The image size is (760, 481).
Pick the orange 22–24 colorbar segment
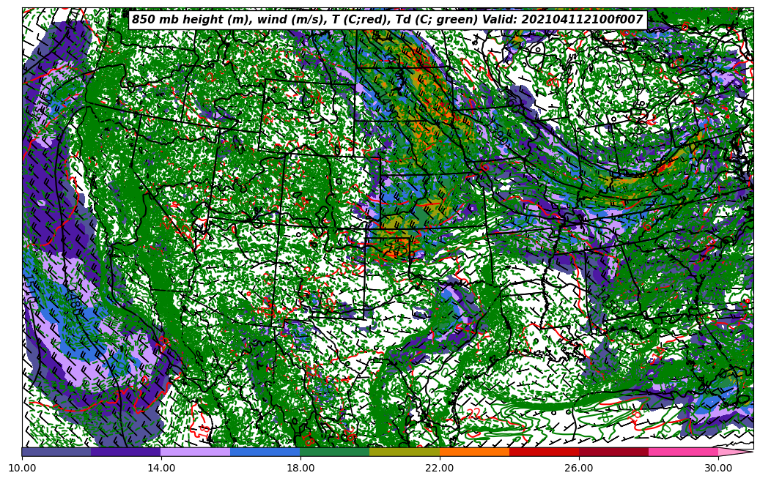[474, 452]
